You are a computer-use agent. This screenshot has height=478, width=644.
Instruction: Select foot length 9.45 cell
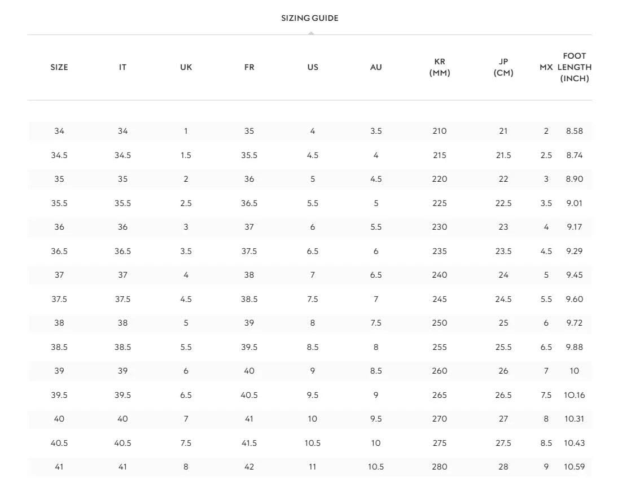pos(575,275)
